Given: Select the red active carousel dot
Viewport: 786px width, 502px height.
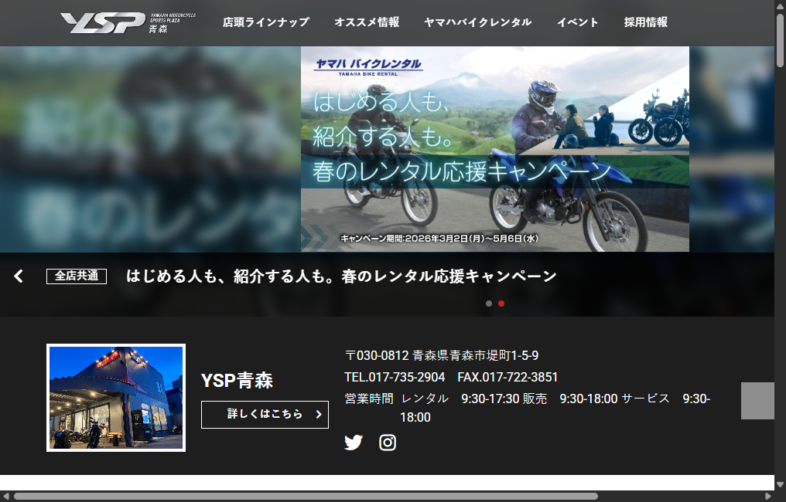Looking at the screenshot, I should tap(501, 304).
